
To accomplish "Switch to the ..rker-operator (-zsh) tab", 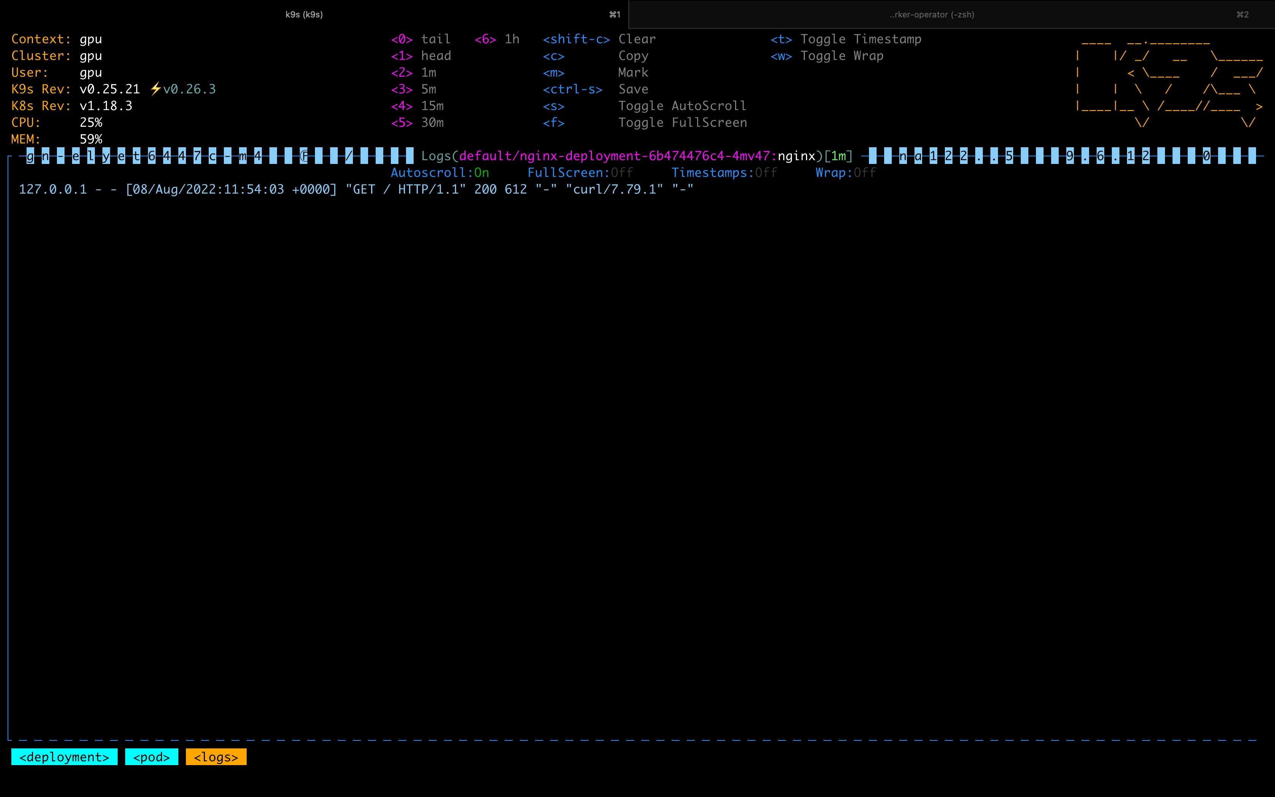I will [x=952, y=14].
